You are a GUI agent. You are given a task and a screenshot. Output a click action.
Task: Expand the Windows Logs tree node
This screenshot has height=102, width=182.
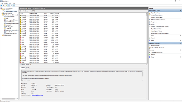[x=1, y=13]
